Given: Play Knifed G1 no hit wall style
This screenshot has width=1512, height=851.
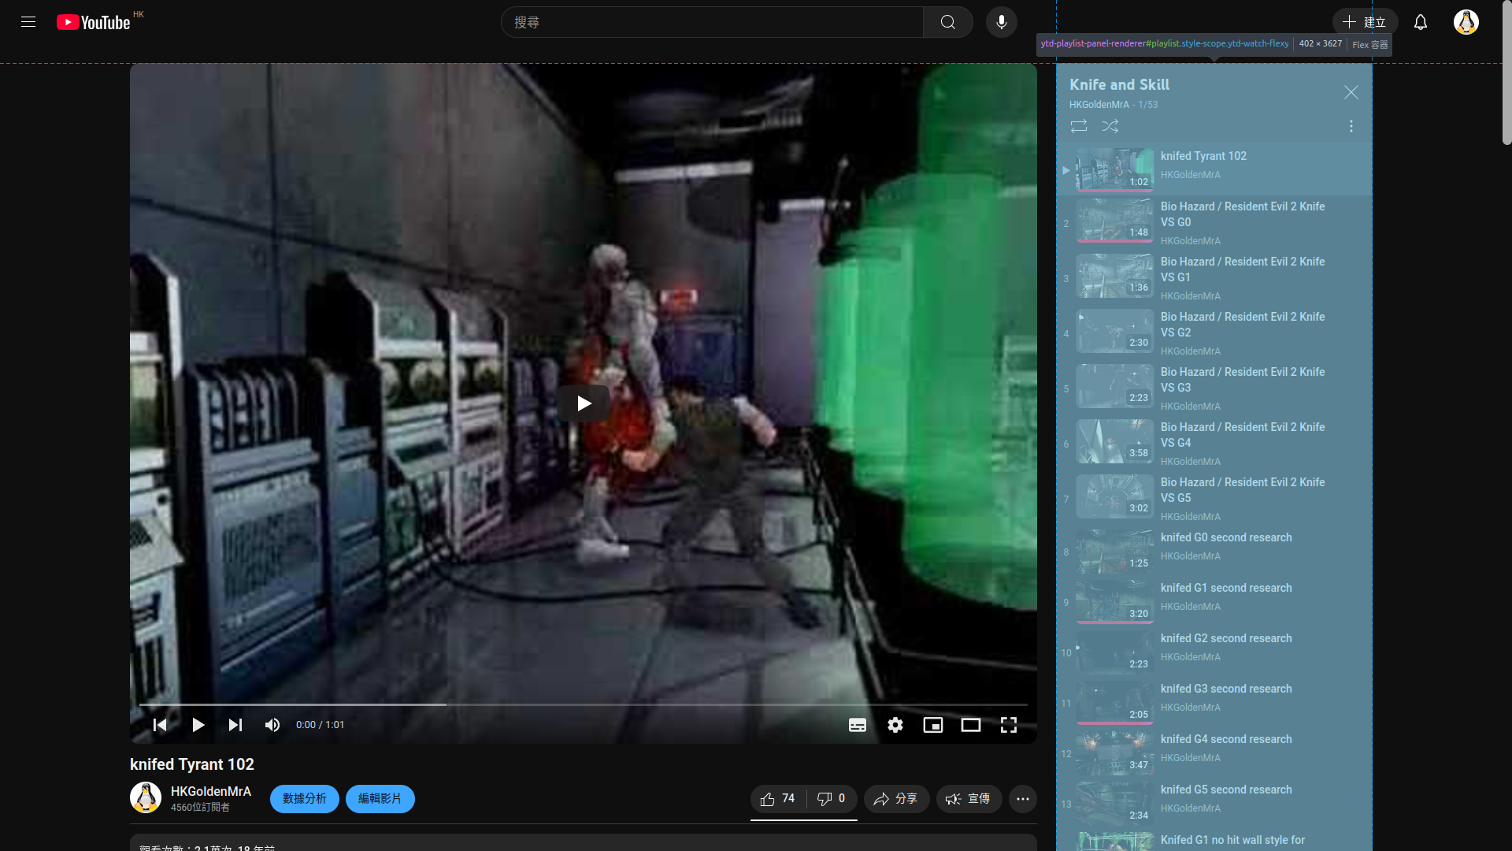Looking at the screenshot, I should (1214, 840).
